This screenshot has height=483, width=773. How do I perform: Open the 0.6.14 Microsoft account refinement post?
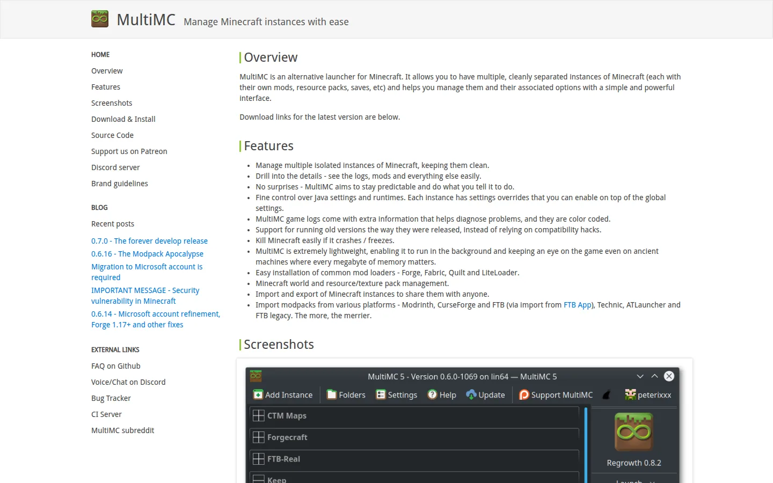click(156, 319)
